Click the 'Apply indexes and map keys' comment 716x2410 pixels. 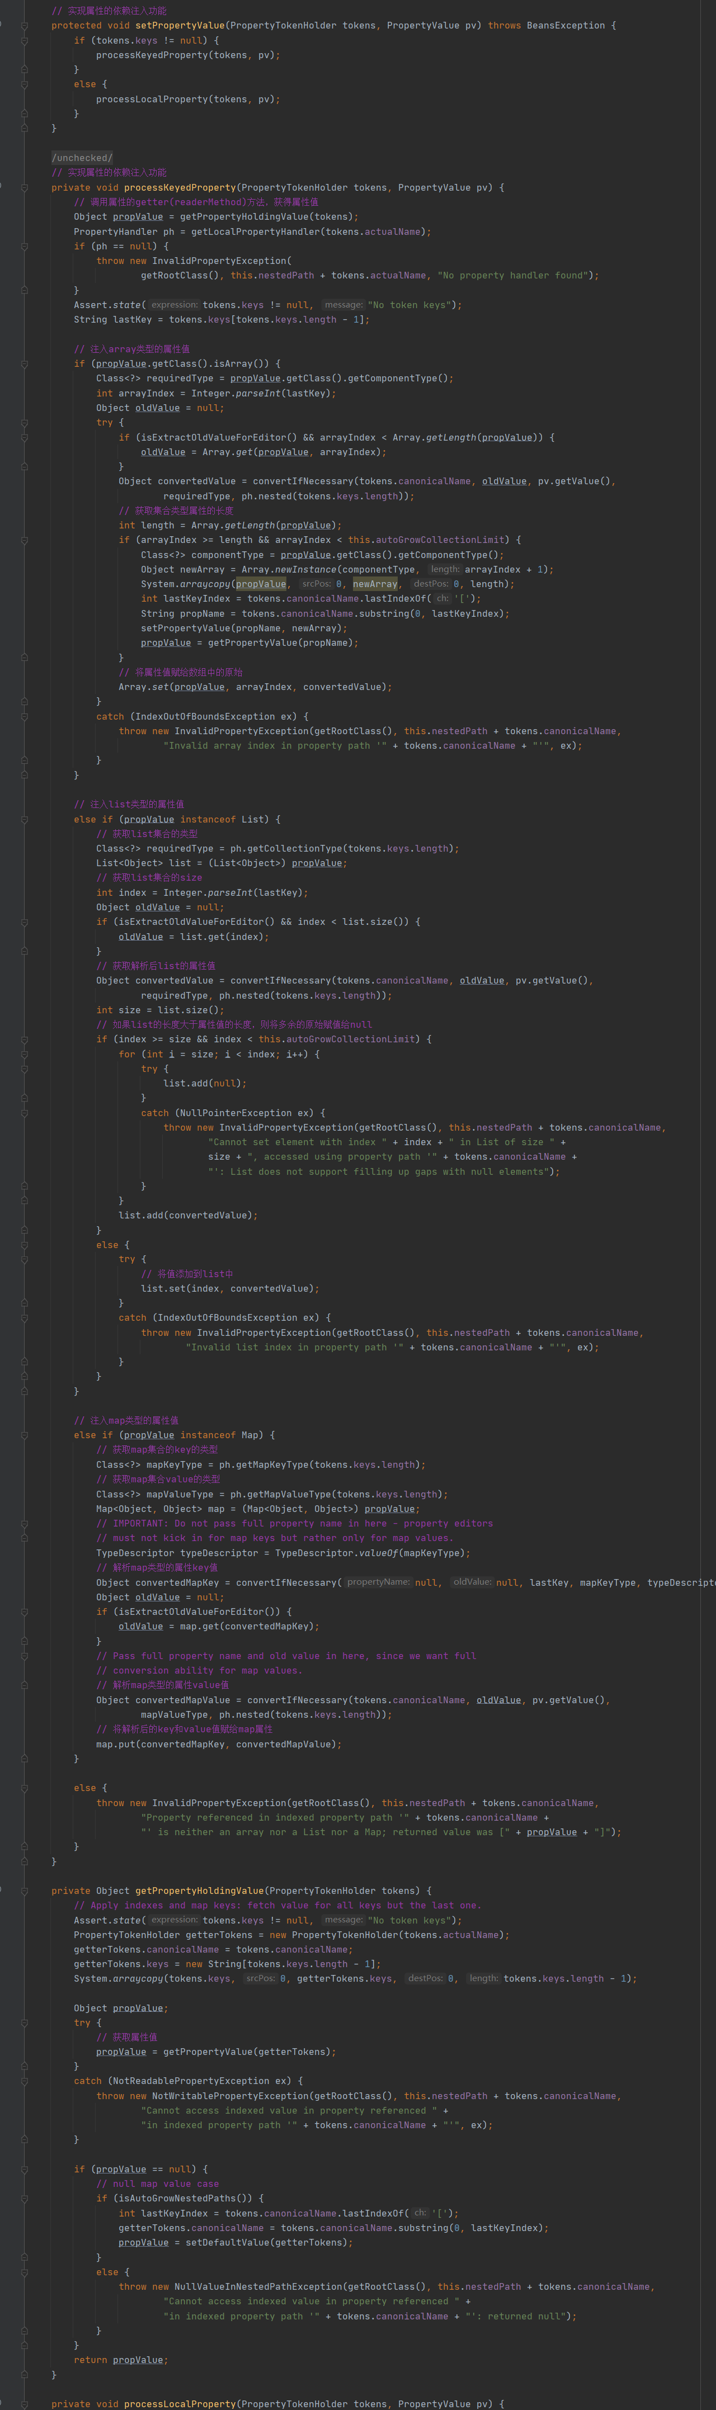pyautogui.click(x=278, y=1905)
